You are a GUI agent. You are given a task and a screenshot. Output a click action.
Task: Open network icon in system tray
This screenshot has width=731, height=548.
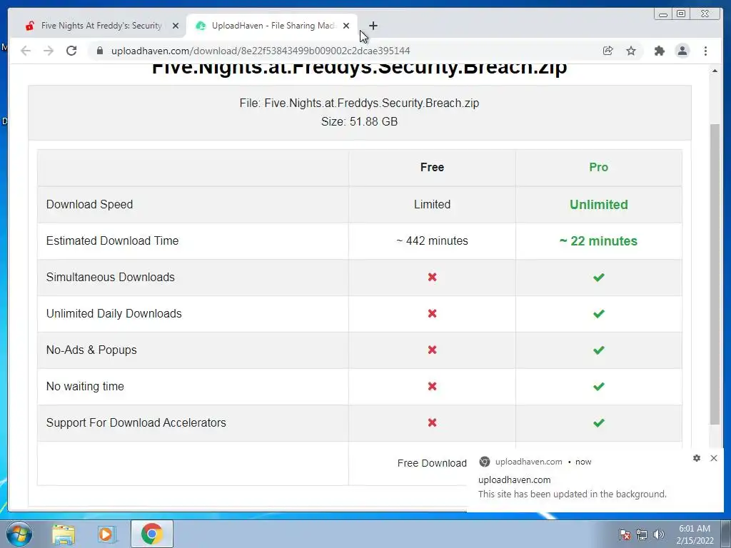coord(642,534)
